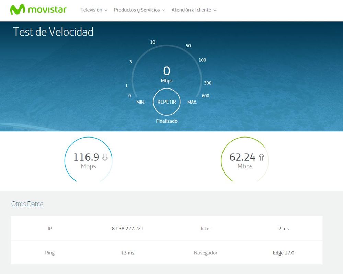The width and height of the screenshot is (343, 274).
Task: Expand the Productos y Servicios chevron
Action: click(164, 10)
